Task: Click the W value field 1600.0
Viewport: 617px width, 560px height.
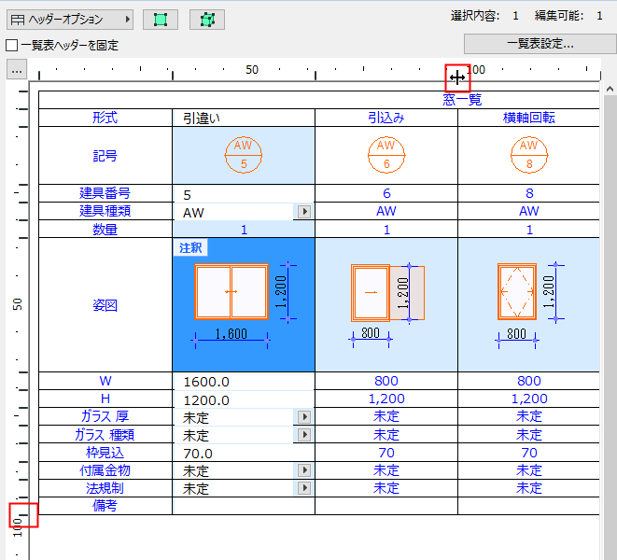Action: click(244, 382)
